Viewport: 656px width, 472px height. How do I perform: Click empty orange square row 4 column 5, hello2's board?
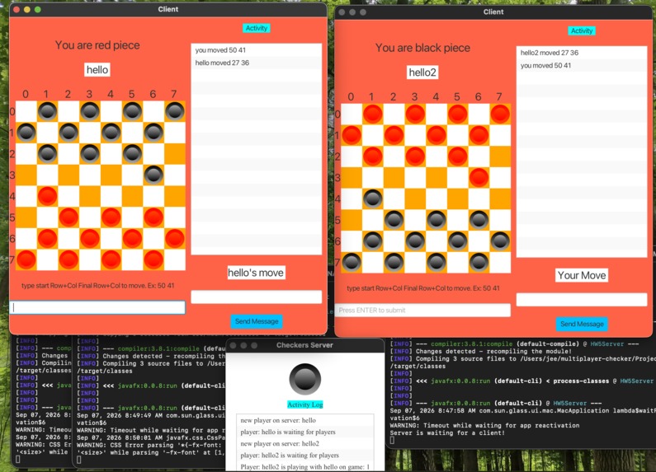[x=457, y=199]
